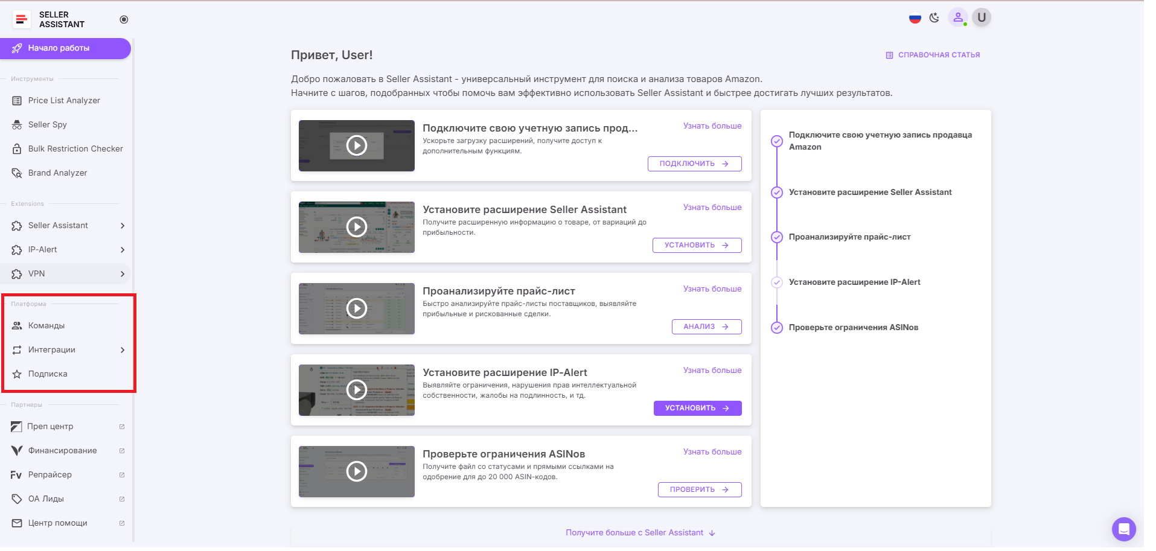Click the ПОДКЛЮЧИТЬ button
The height and width of the screenshot is (551, 1156).
pos(694,164)
